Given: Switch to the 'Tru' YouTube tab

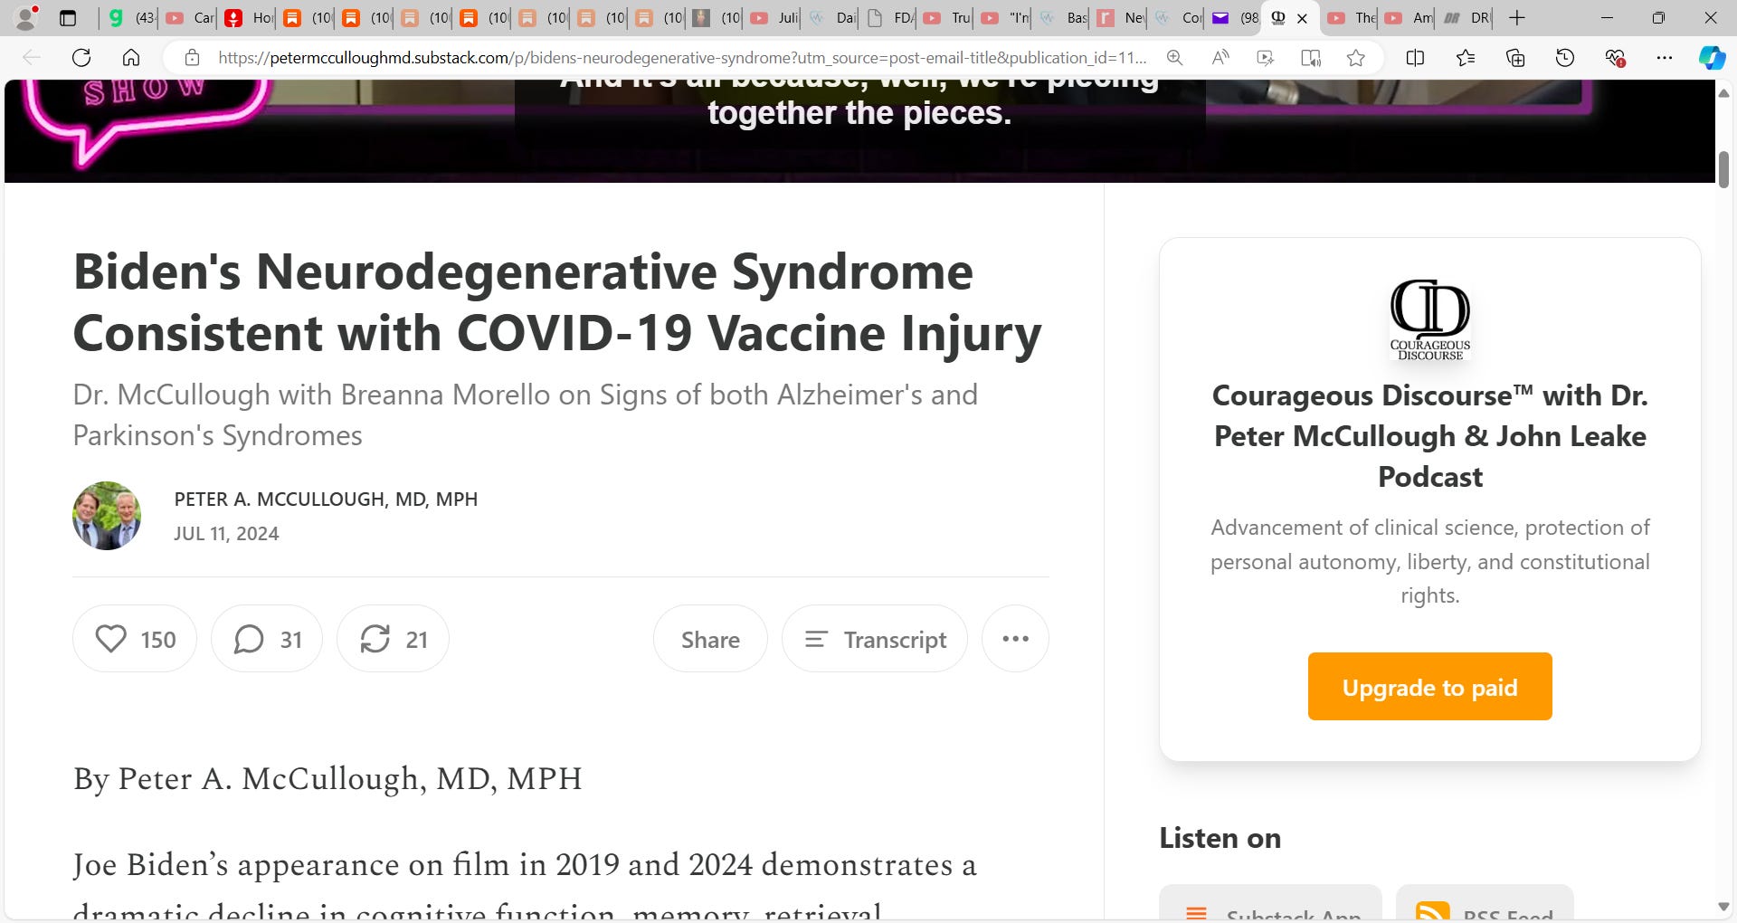Looking at the screenshot, I should (x=947, y=17).
